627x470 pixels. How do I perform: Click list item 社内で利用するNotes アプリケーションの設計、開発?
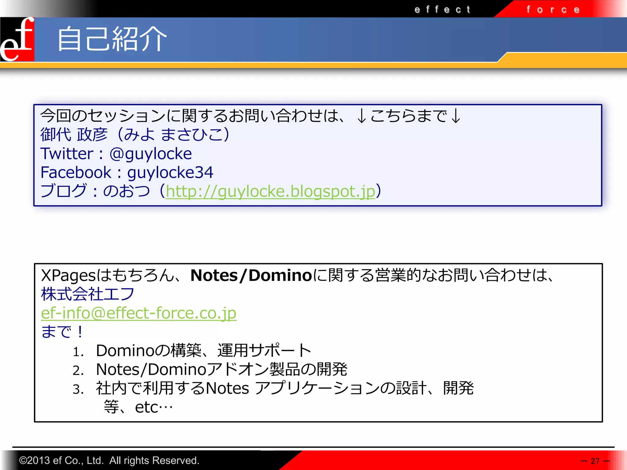coord(285,388)
